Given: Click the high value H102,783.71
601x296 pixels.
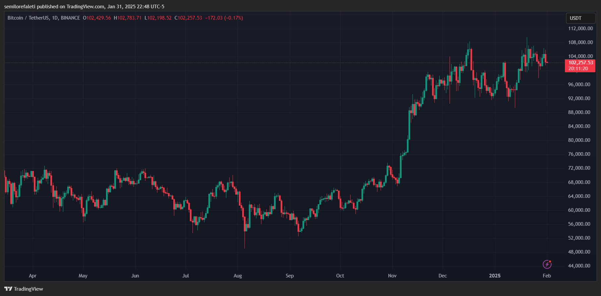Looking at the screenshot, I should click(128, 18).
